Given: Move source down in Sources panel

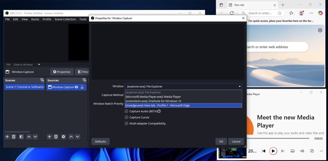Looking at the screenshot, I should pos(78,137).
